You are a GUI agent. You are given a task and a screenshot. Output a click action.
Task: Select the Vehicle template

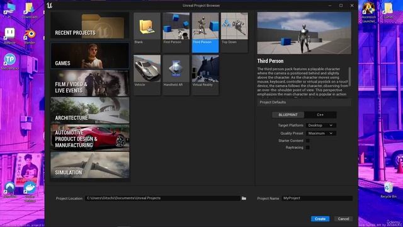[x=147, y=75]
